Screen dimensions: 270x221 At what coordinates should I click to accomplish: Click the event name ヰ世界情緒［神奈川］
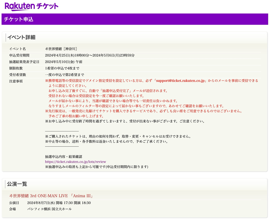click(x=61, y=49)
